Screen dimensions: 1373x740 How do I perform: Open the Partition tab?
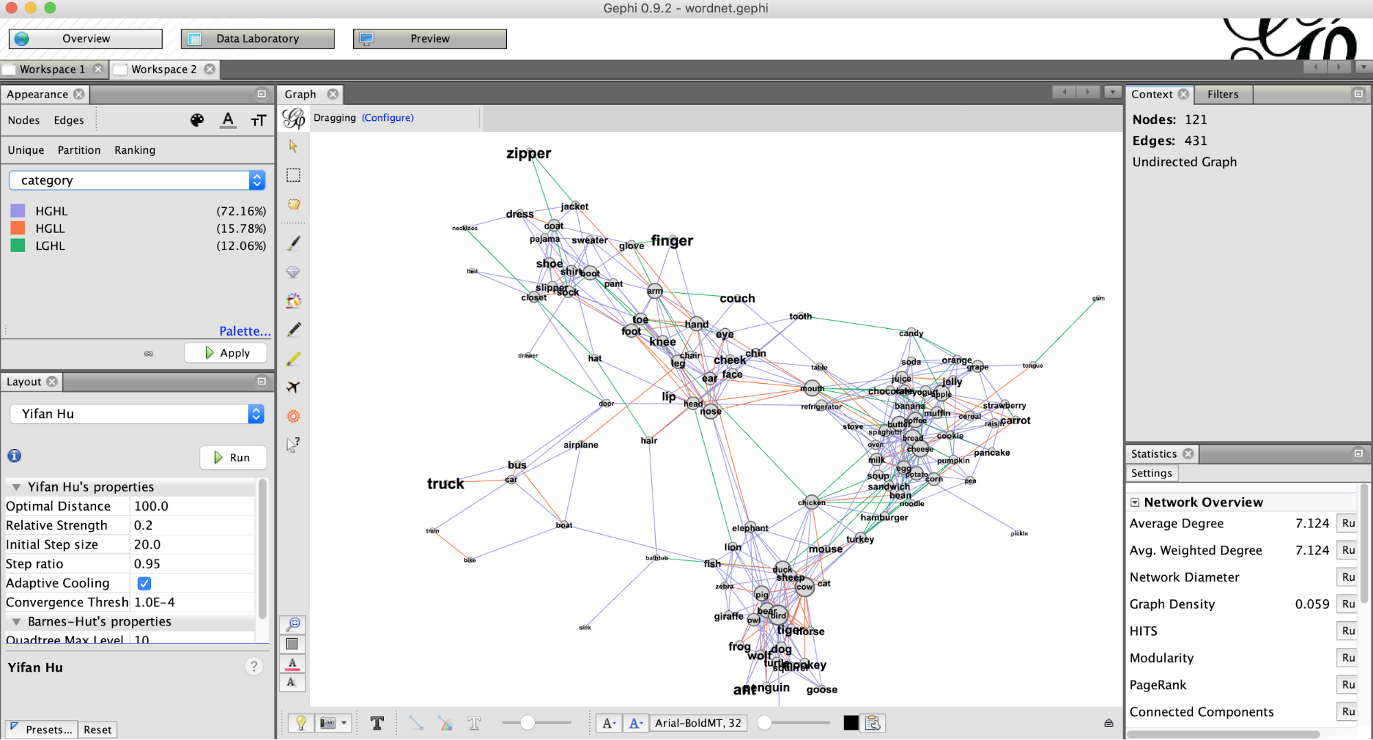click(79, 150)
